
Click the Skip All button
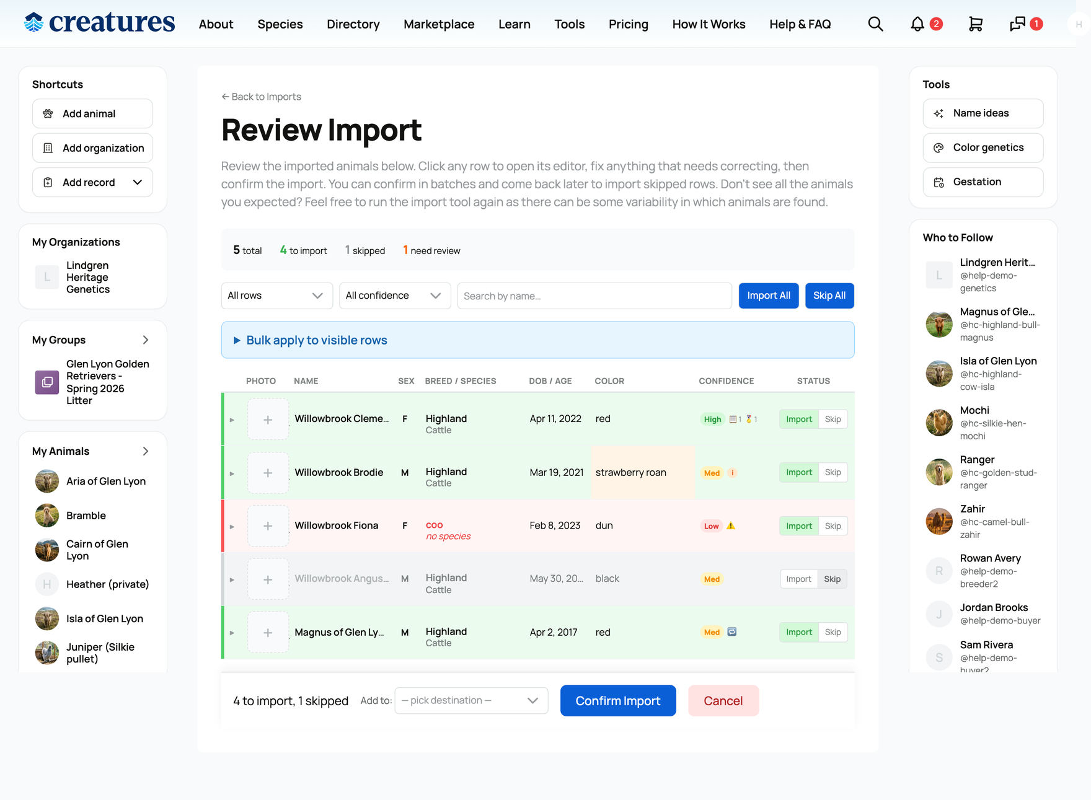(x=829, y=296)
